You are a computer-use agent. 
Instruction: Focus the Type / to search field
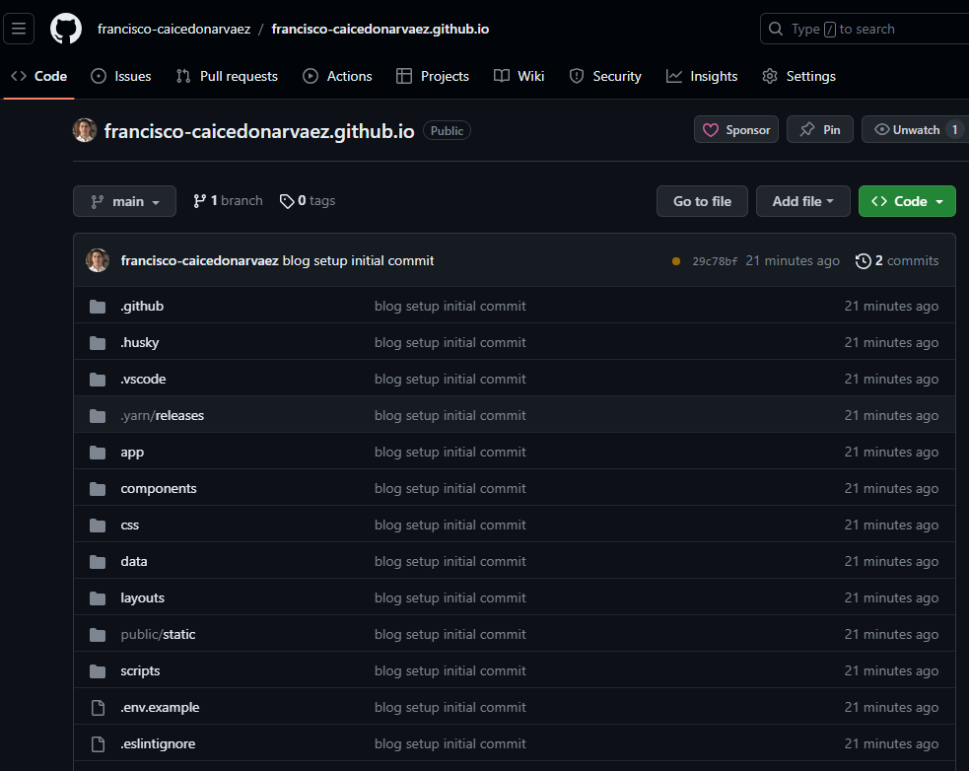tap(865, 29)
